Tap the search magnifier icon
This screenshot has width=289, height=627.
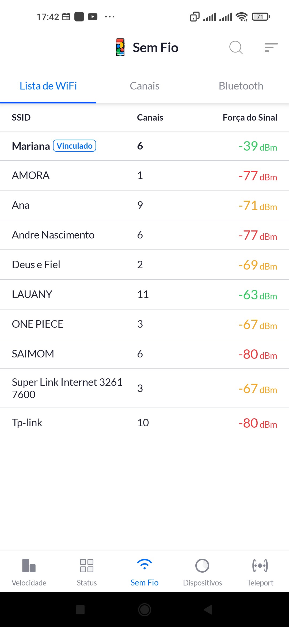pos(236,48)
